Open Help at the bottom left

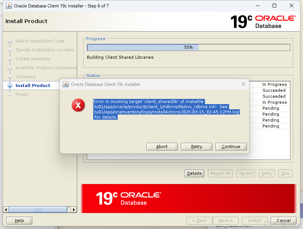(x=19, y=220)
